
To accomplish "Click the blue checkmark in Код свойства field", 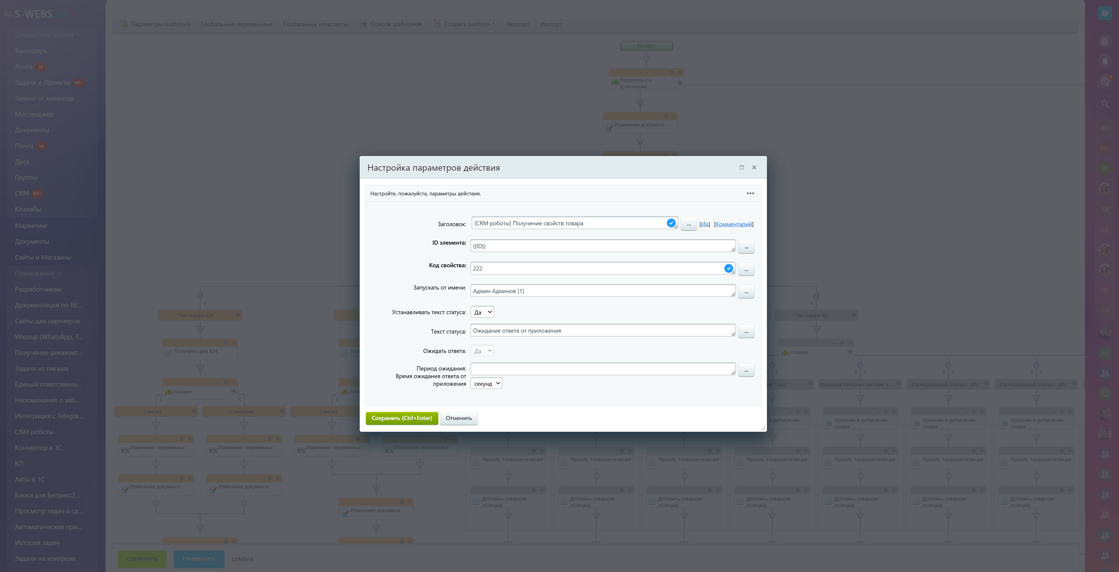I will pyautogui.click(x=728, y=268).
